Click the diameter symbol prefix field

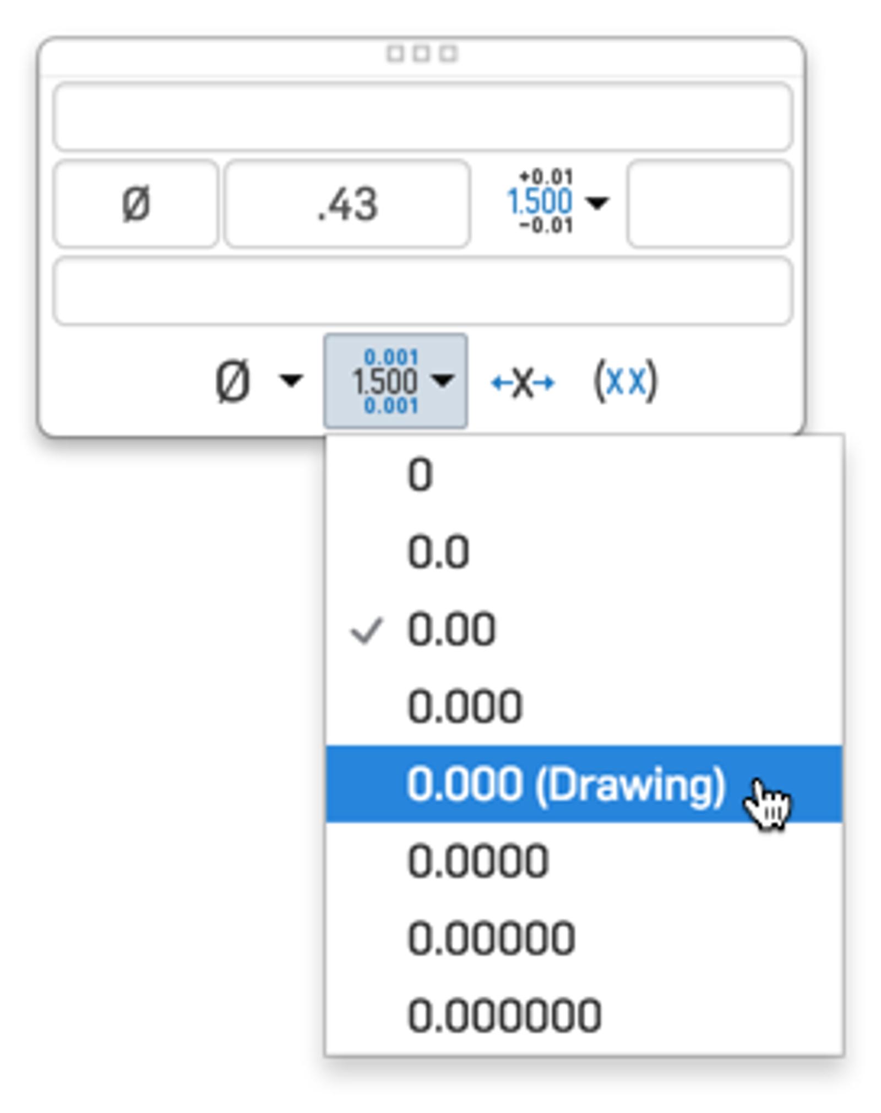pos(135,204)
